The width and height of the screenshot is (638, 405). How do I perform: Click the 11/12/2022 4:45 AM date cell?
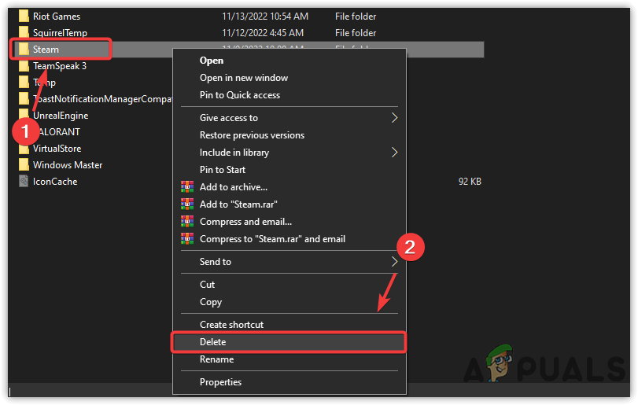point(263,32)
